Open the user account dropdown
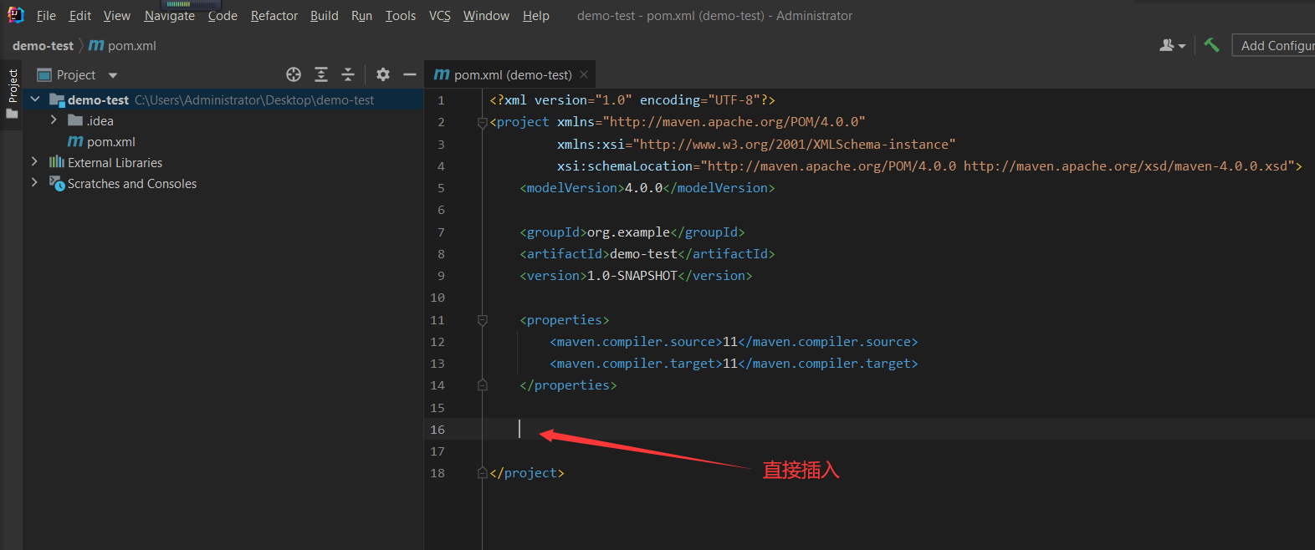 (1173, 45)
